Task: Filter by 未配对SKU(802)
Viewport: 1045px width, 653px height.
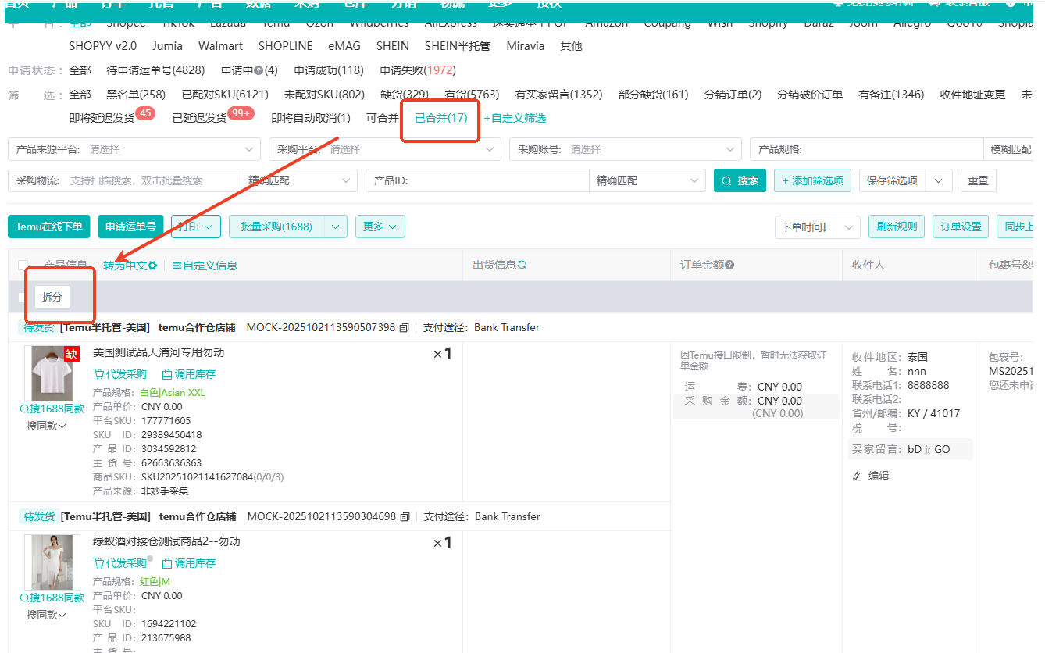Action: pyautogui.click(x=324, y=95)
